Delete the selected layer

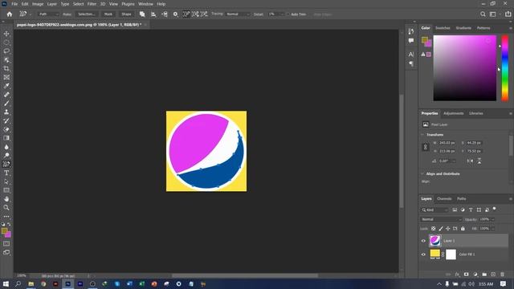(x=502, y=275)
